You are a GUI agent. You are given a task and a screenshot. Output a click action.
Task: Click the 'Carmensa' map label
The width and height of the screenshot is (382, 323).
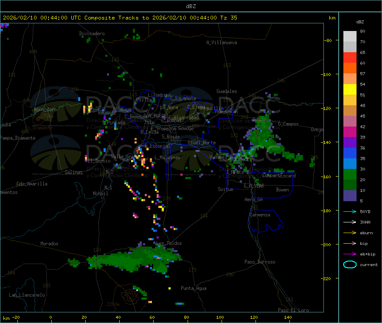(x=260, y=215)
